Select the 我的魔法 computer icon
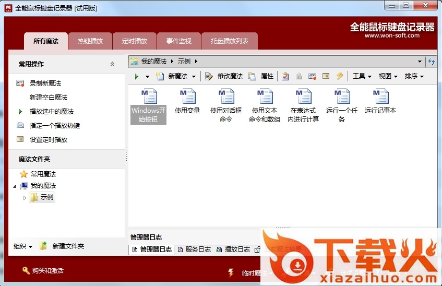 tap(24, 186)
